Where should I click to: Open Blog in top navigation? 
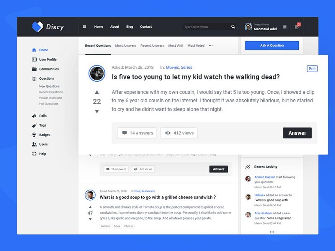(130, 27)
